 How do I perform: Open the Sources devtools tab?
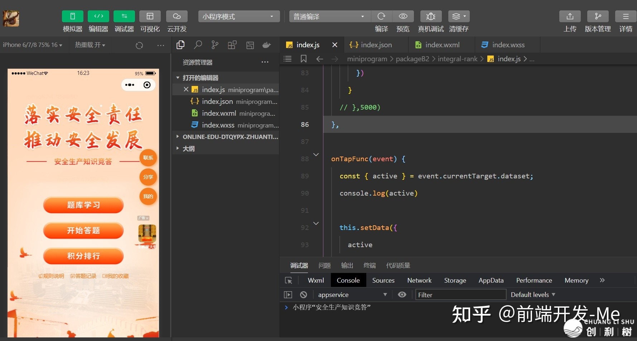[x=383, y=280]
